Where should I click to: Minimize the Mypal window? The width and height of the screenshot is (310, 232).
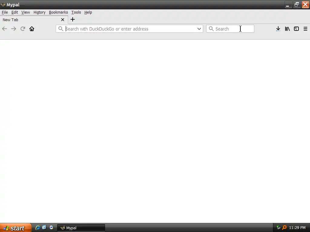click(288, 5)
